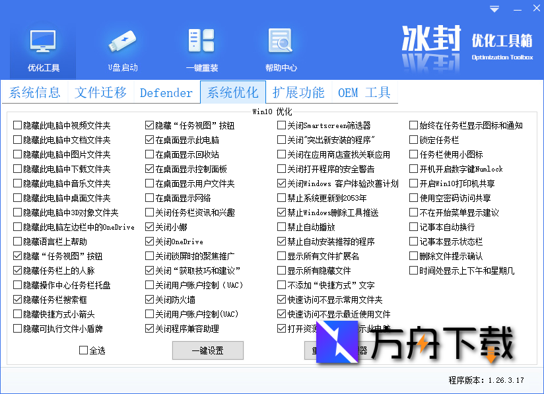Viewport: 544px width, 394px height.
Task: Click the 一键设置 button
Action: 207,351
